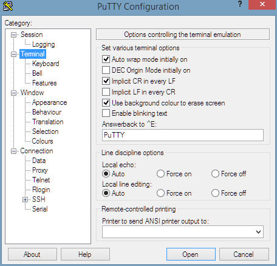This screenshot has height=266, width=277.
Task: Select Force off for Local line editing
Action: point(215,193)
